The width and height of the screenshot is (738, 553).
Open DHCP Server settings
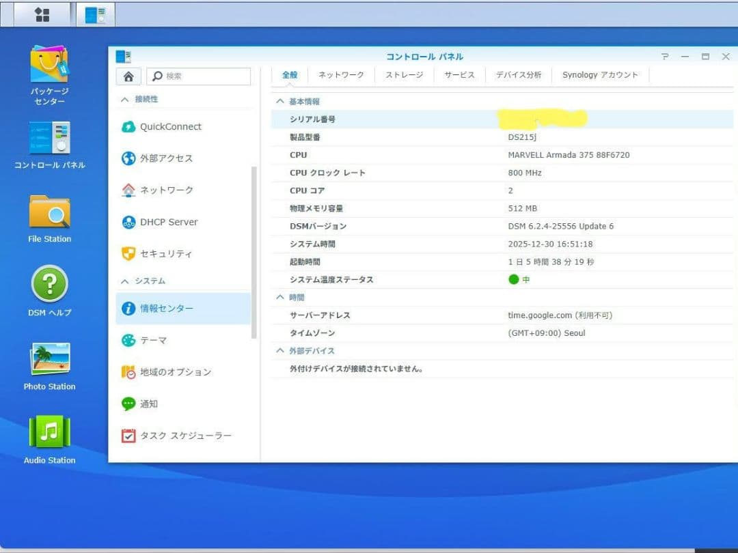[167, 221]
